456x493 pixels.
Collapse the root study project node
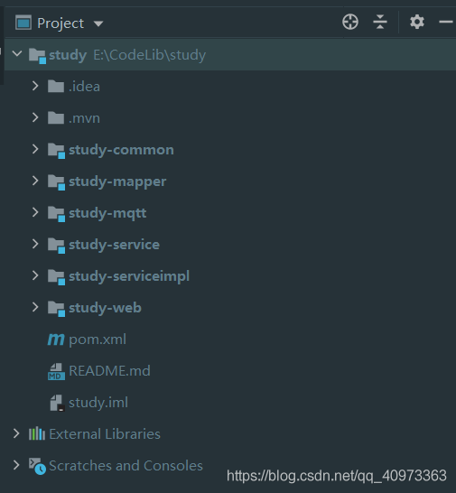coord(17,54)
